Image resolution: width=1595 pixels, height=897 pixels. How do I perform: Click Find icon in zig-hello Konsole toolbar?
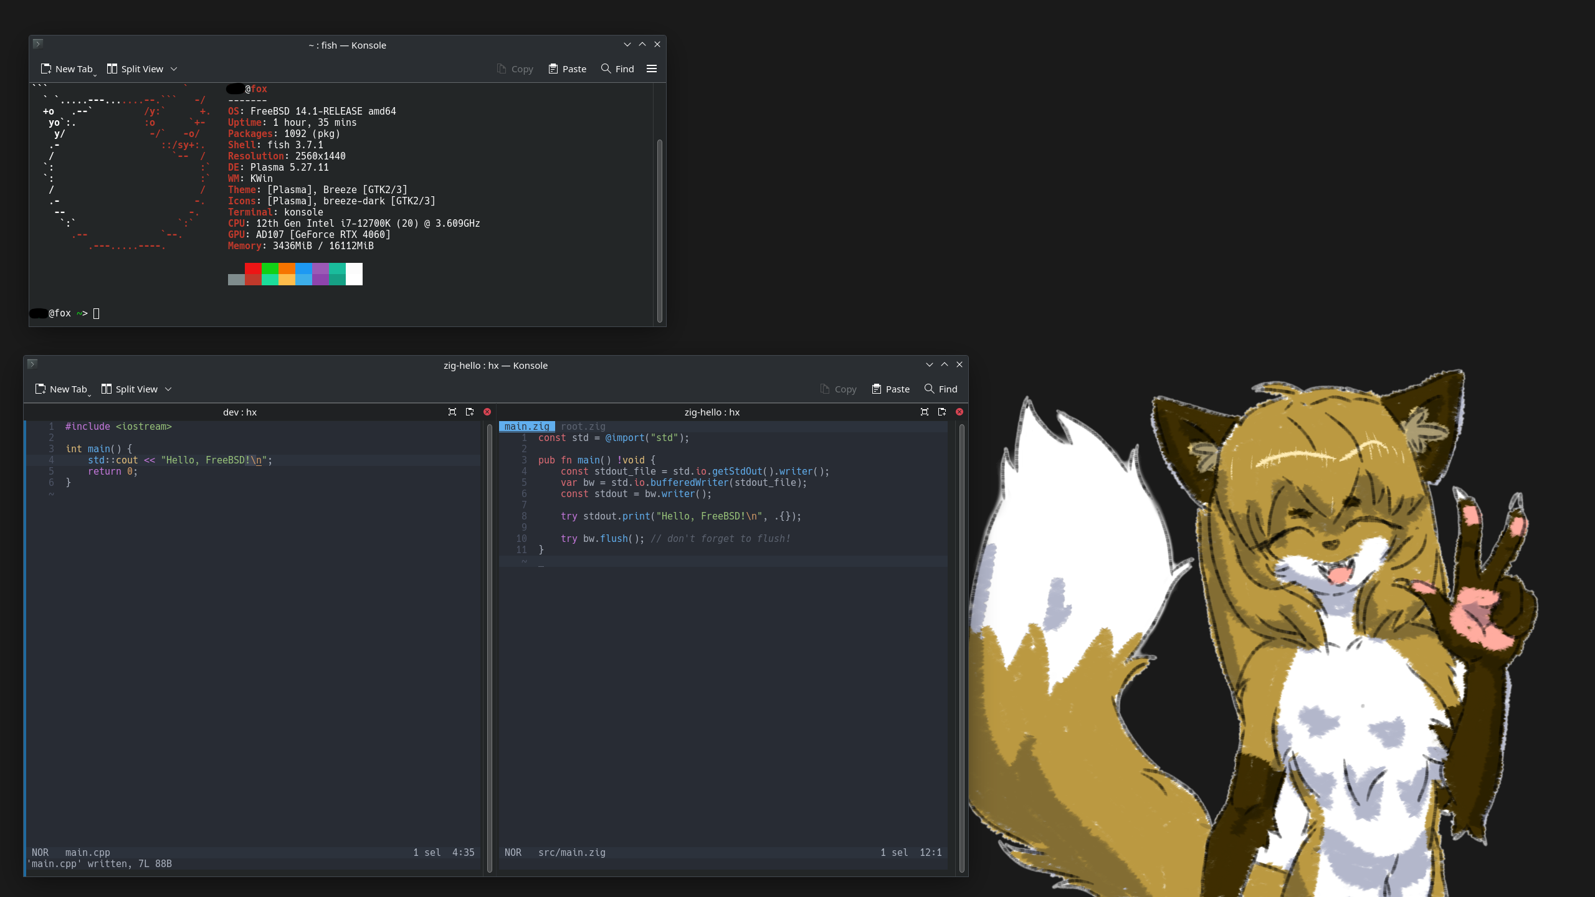point(929,389)
